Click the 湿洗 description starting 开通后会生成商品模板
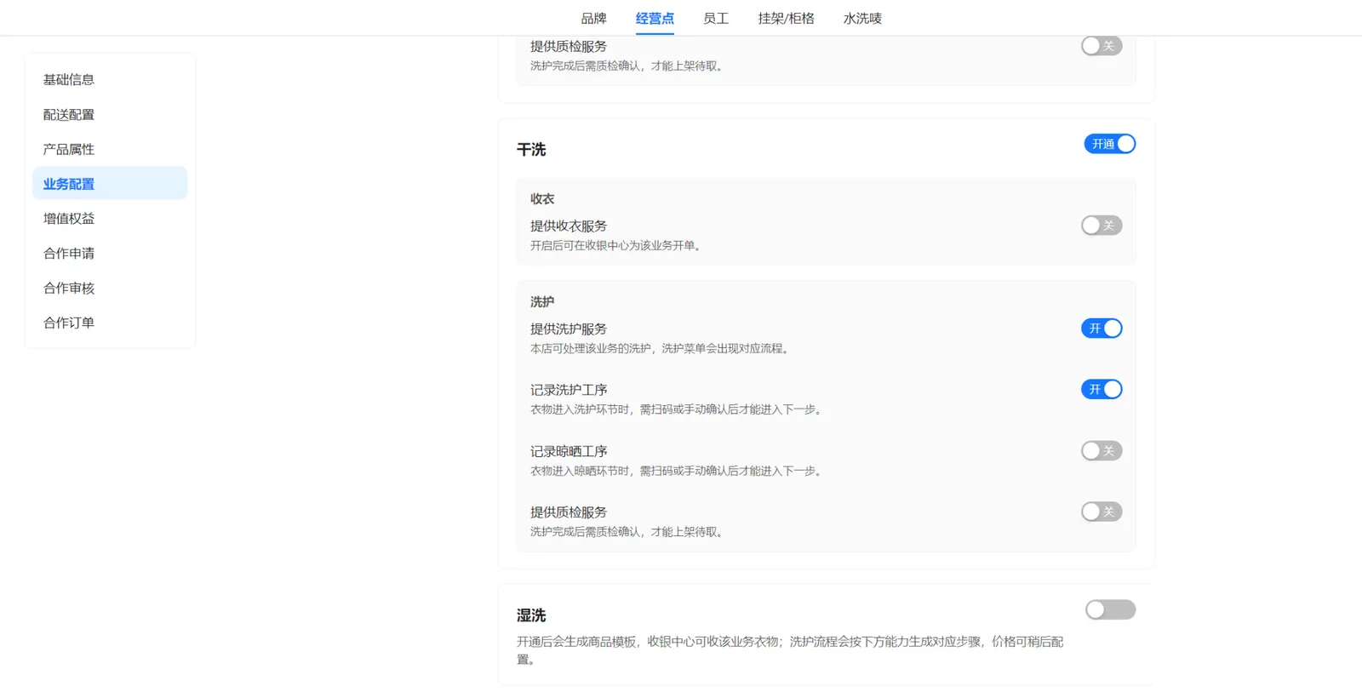Viewport: 1362px width, 692px height. point(790,650)
